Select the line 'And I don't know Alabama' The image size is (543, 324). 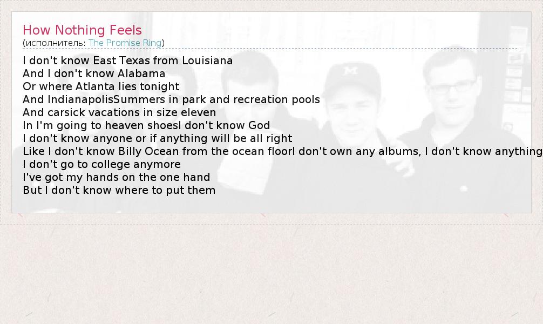(x=94, y=73)
